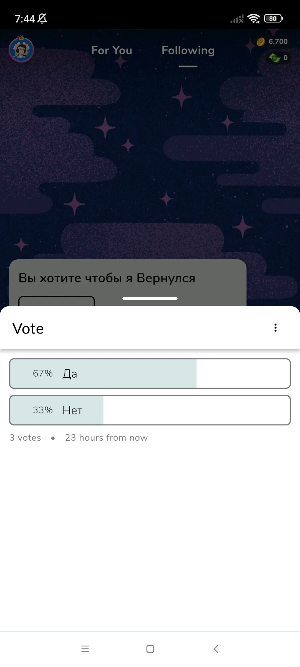Switch to the For You tab
This screenshot has width=300, height=667.
coord(112,50)
